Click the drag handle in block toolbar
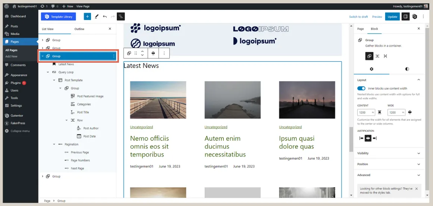This screenshot has height=206, width=433. 136,53
